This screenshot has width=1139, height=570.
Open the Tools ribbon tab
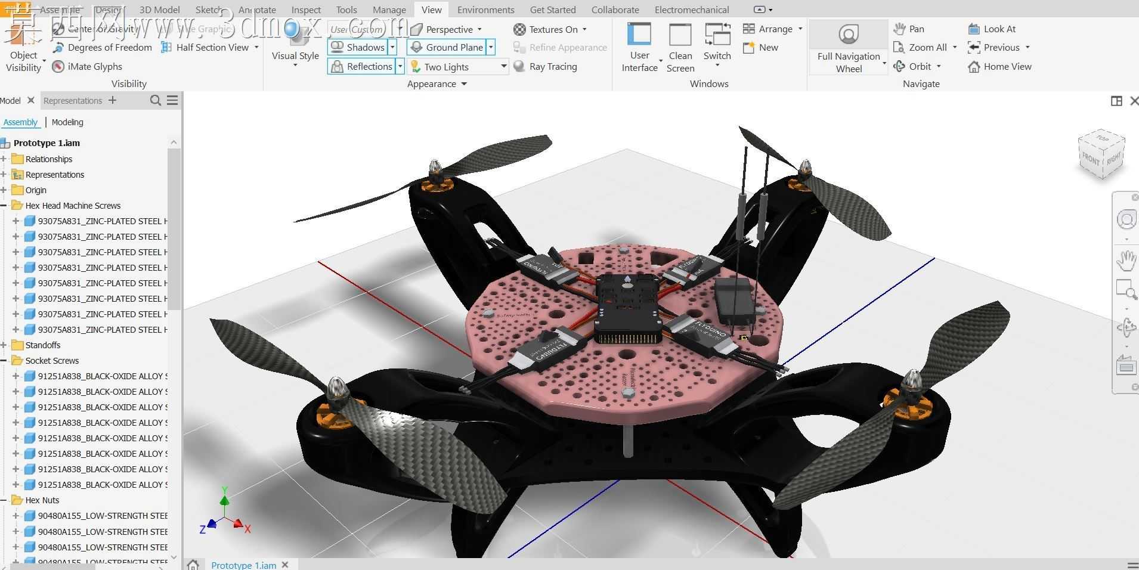tap(346, 10)
